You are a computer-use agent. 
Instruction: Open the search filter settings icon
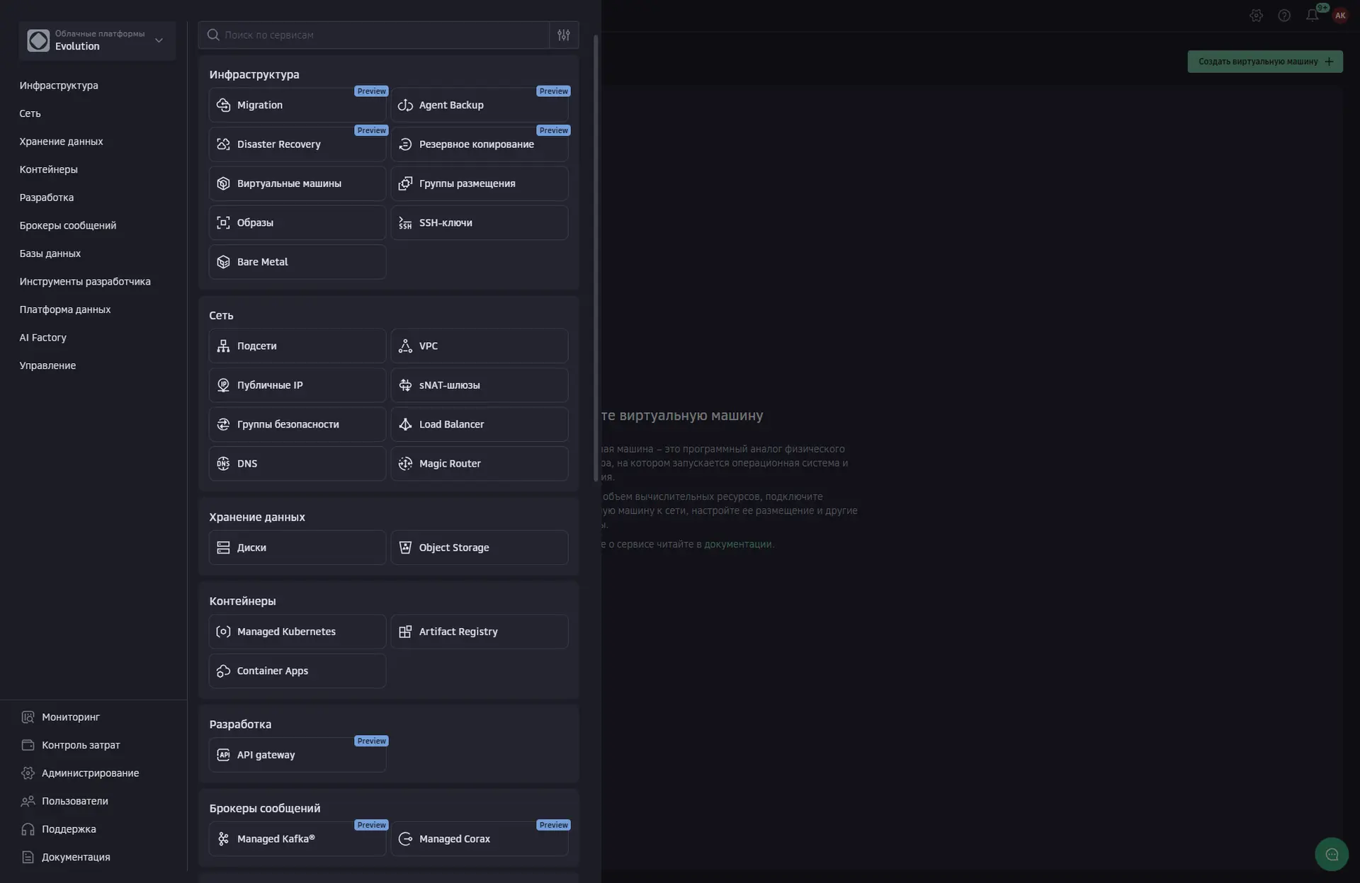(x=564, y=35)
